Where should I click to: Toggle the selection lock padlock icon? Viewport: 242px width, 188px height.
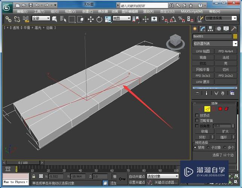[33, 176]
